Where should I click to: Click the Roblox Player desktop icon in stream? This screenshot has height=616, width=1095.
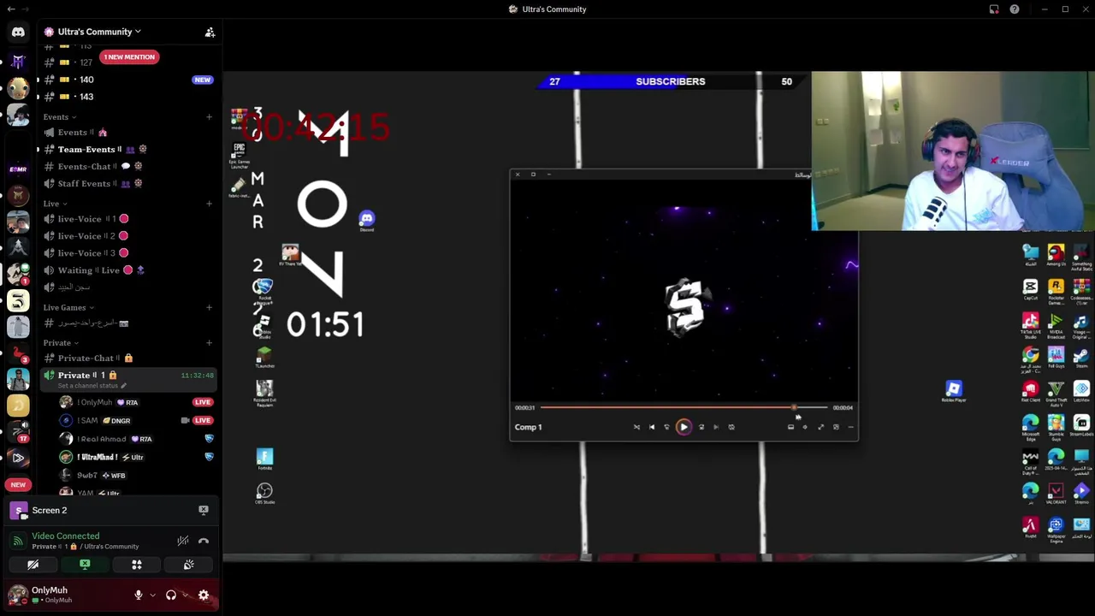pos(954,392)
